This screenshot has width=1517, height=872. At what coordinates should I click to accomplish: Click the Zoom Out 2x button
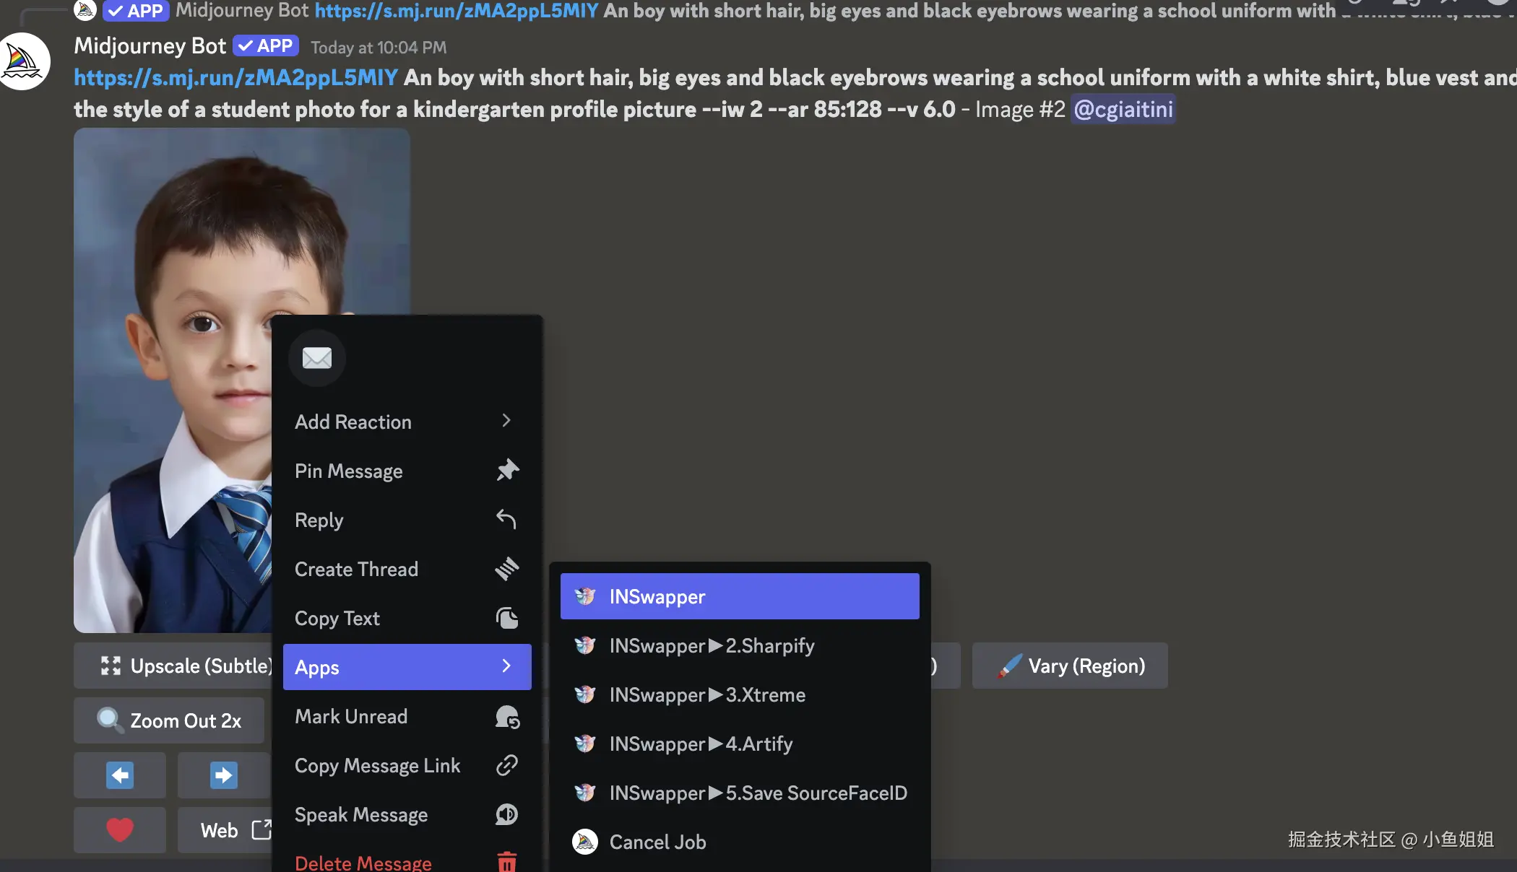(169, 720)
